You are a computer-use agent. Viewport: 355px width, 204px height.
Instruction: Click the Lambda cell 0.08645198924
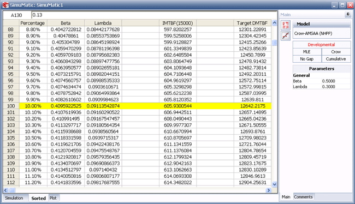[103, 42]
